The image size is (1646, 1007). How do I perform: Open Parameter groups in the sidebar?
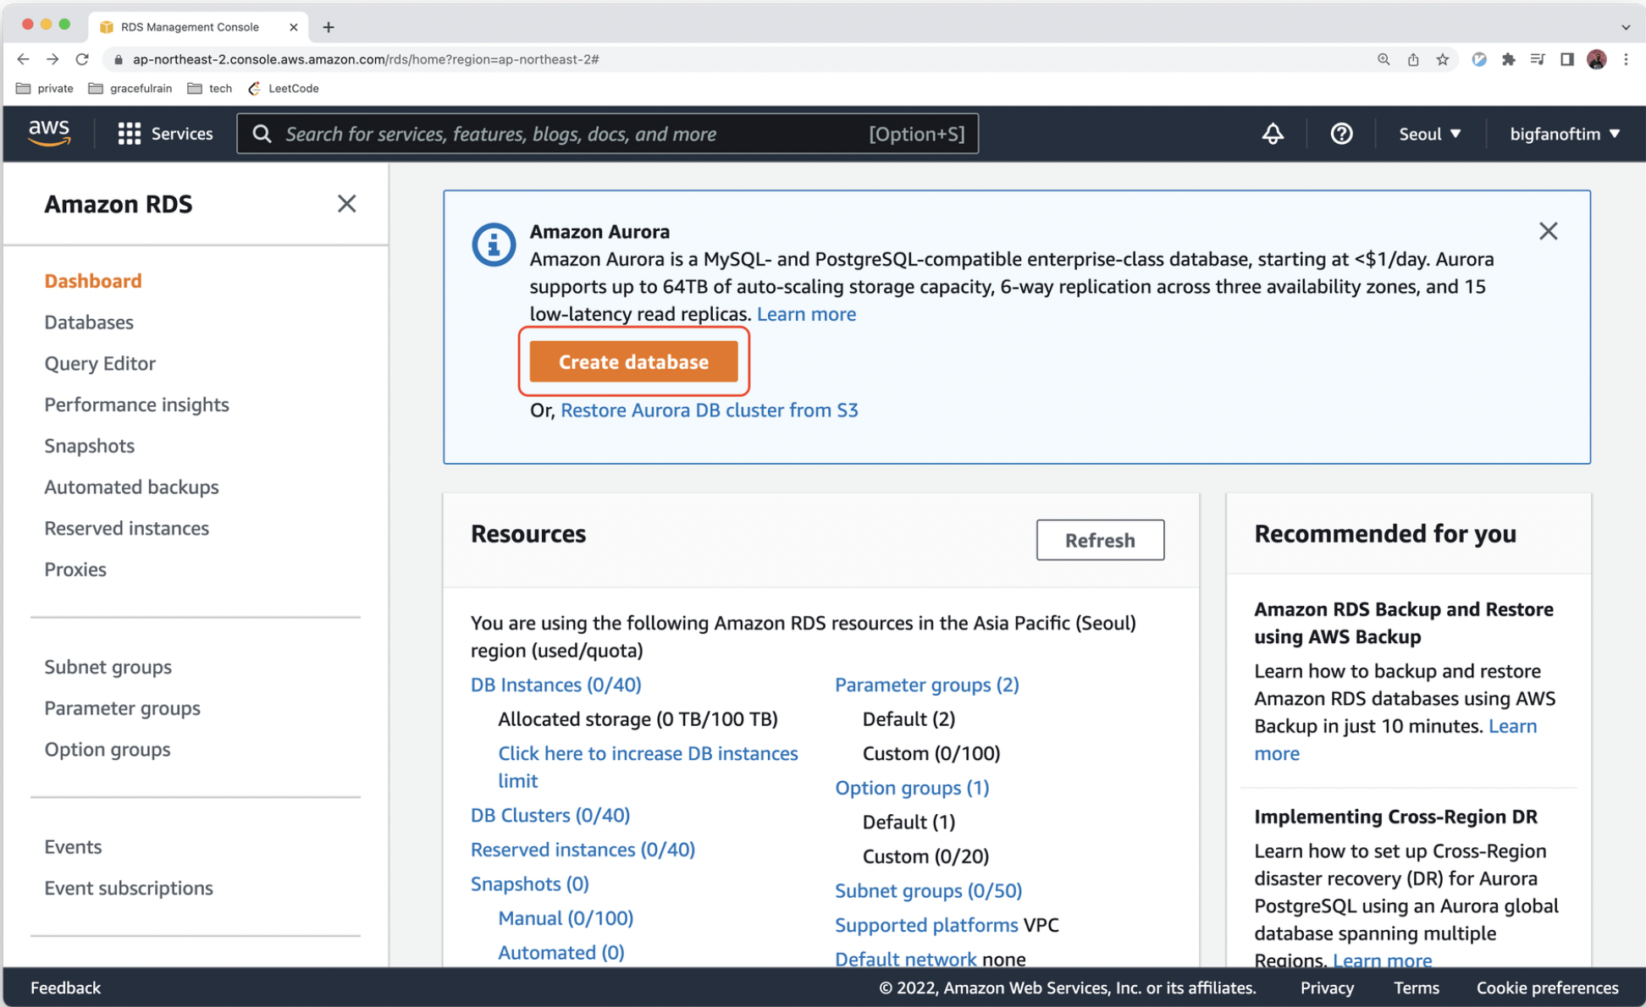pos(122,708)
